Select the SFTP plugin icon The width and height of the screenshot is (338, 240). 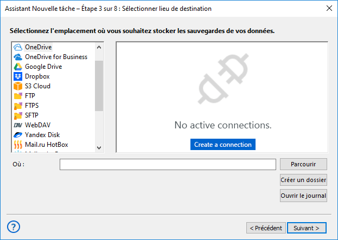pos(18,115)
